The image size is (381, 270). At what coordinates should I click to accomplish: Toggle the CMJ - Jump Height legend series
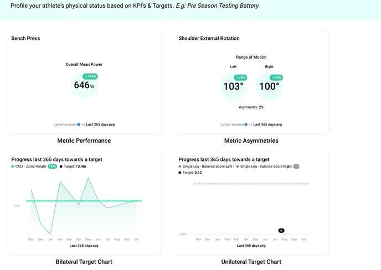[x=30, y=167]
